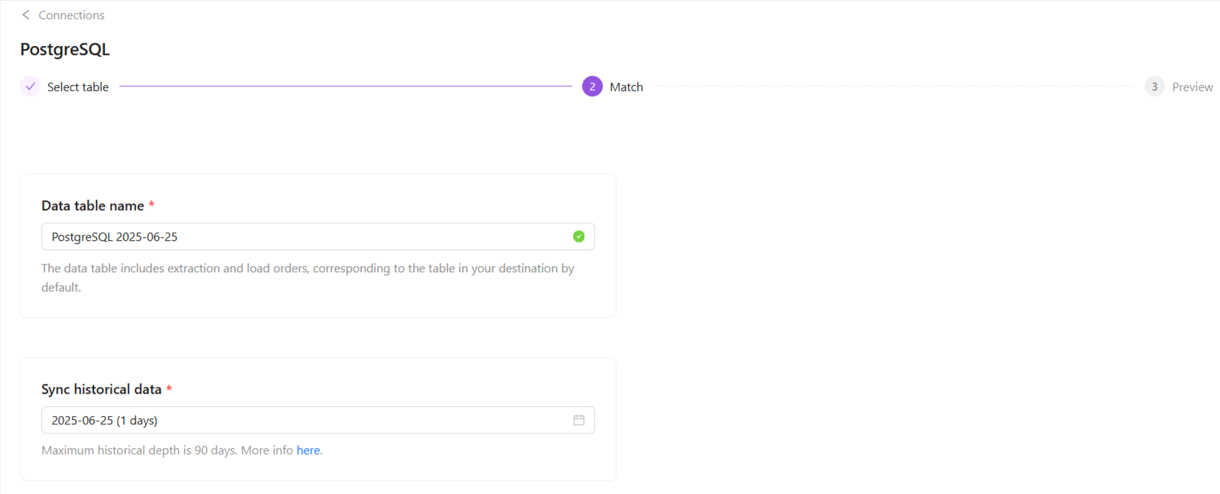Expand the Sync historical data date field

[x=306, y=421]
